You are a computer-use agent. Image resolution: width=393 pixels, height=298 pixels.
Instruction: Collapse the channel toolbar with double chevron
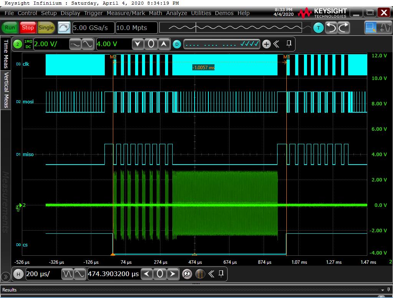point(276,44)
